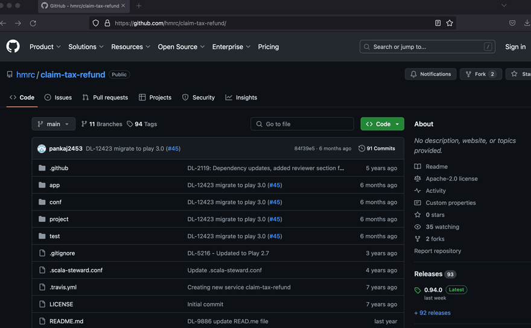
Task: Open the .gitignore file
Action: [x=62, y=253]
